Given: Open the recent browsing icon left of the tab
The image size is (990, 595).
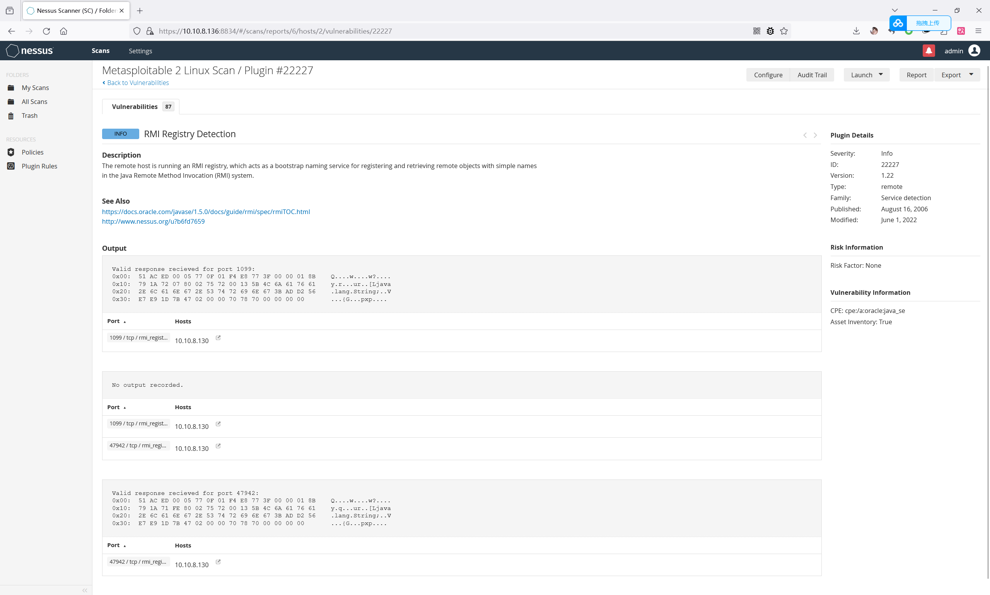Looking at the screenshot, I should point(10,10).
